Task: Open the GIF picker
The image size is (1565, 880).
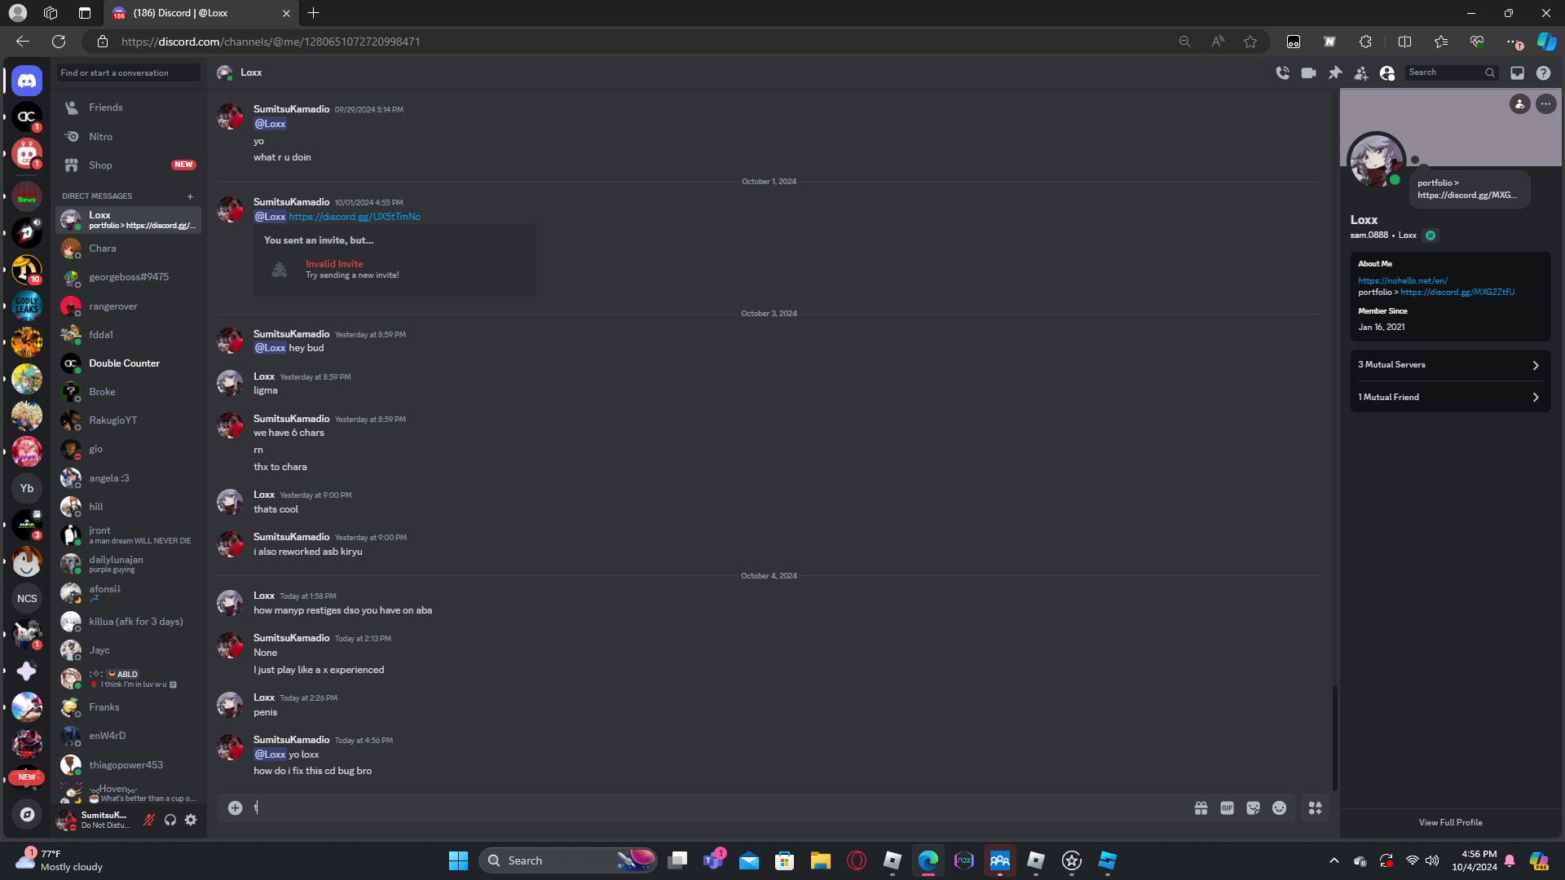Action: [x=1227, y=807]
